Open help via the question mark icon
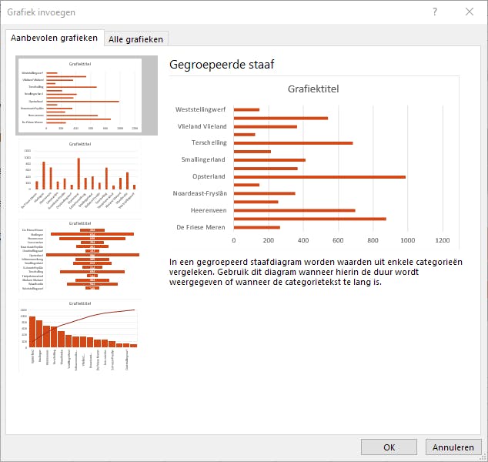 [x=435, y=12]
